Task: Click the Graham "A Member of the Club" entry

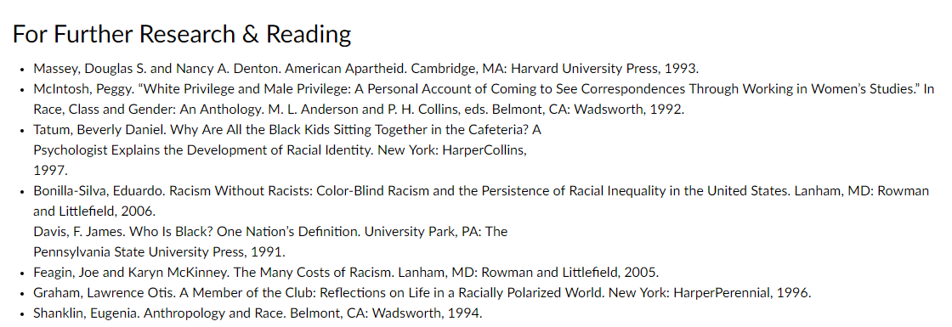Action: tap(422, 293)
